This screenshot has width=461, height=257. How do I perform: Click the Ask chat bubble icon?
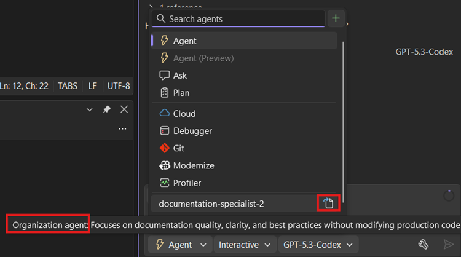(x=164, y=75)
